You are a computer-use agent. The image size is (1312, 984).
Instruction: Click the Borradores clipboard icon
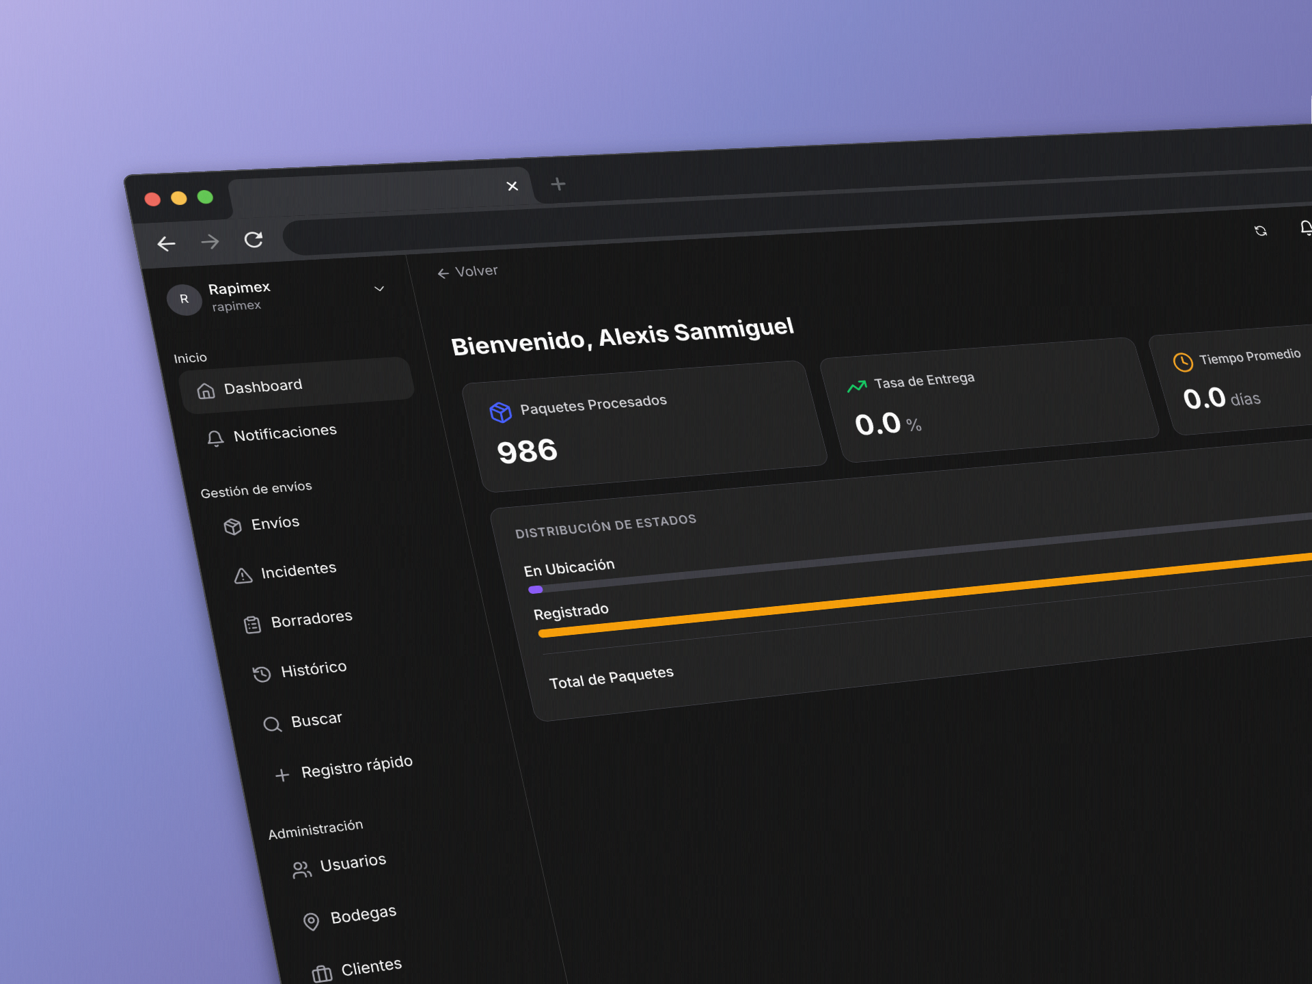tap(253, 625)
